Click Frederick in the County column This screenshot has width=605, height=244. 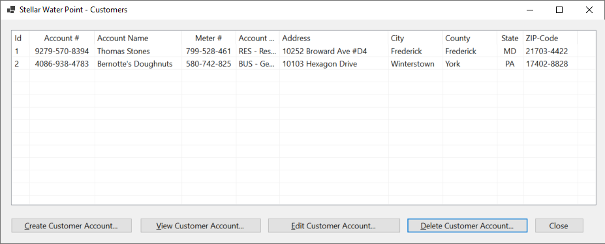pyautogui.click(x=461, y=52)
